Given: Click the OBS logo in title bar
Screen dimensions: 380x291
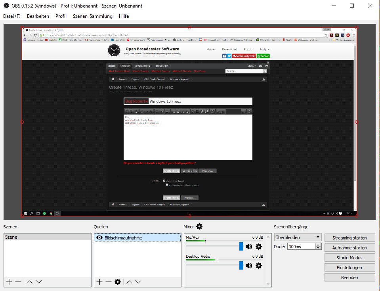Looking at the screenshot, I should [6, 6].
